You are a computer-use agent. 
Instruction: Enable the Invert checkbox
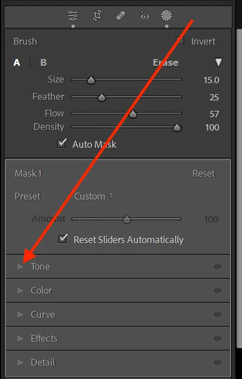180,41
